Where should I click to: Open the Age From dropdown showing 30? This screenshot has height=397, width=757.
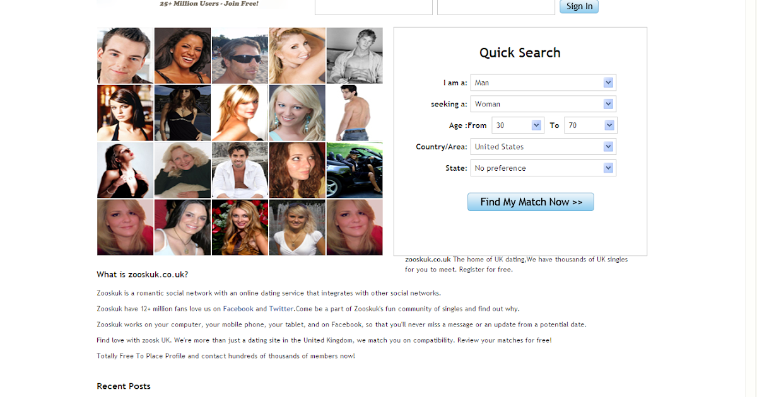pos(518,125)
